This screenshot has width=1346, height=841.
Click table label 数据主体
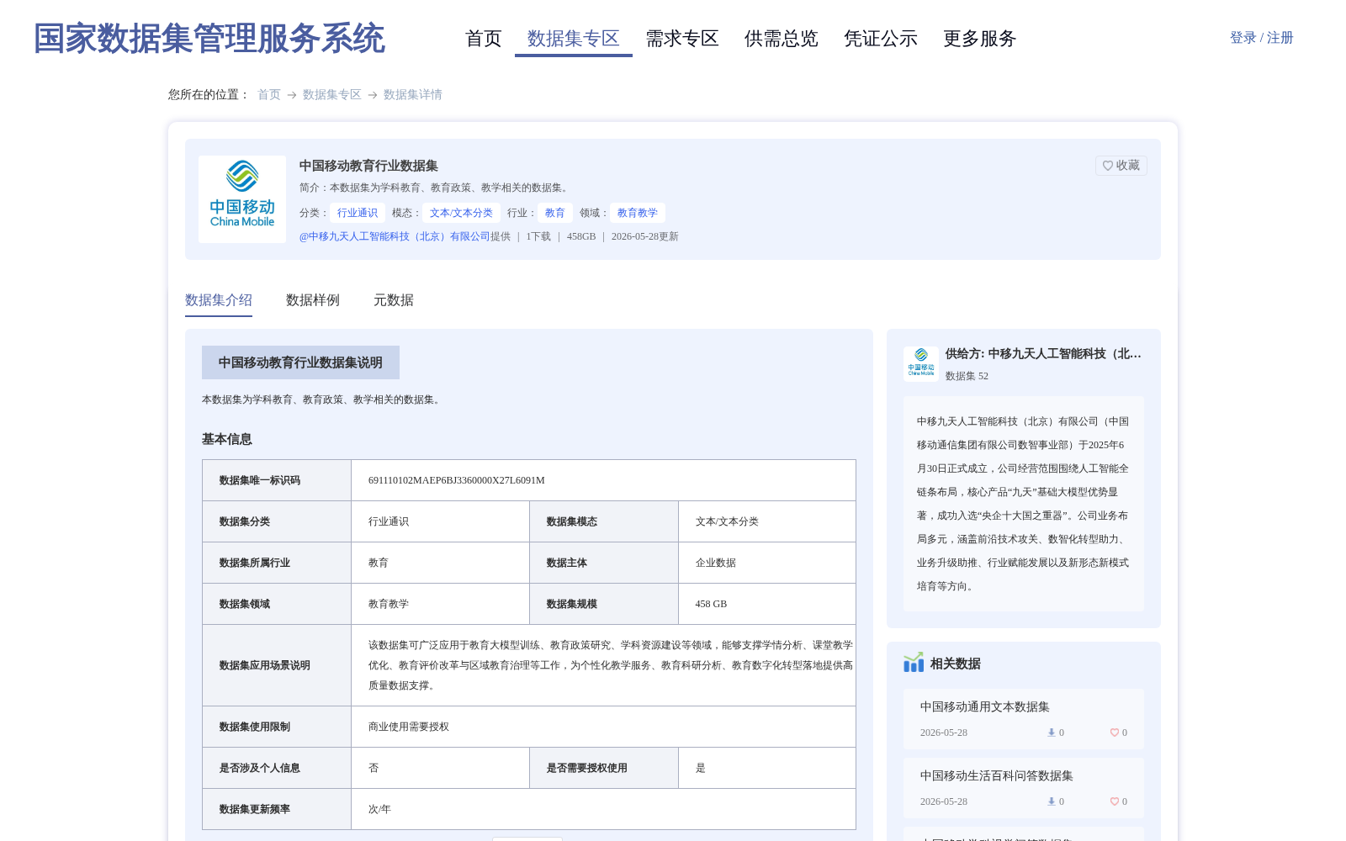click(x=567, y=563)
